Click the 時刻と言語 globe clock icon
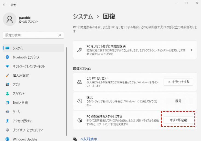 click(x=7, y=103)
